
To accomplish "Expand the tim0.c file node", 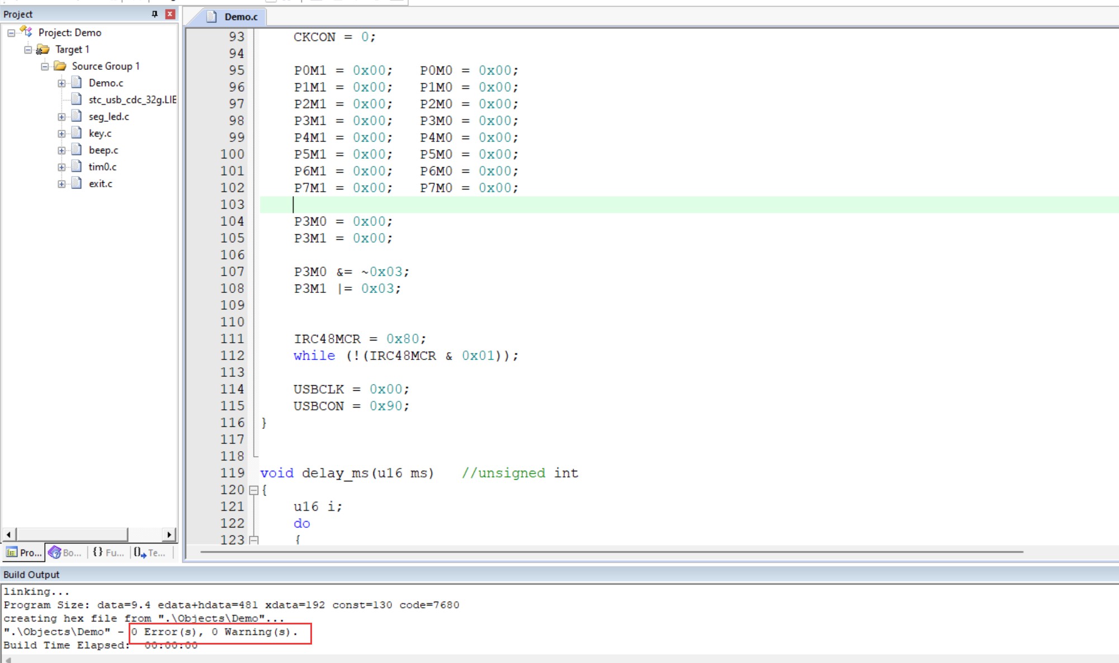I will pos(62,167).
